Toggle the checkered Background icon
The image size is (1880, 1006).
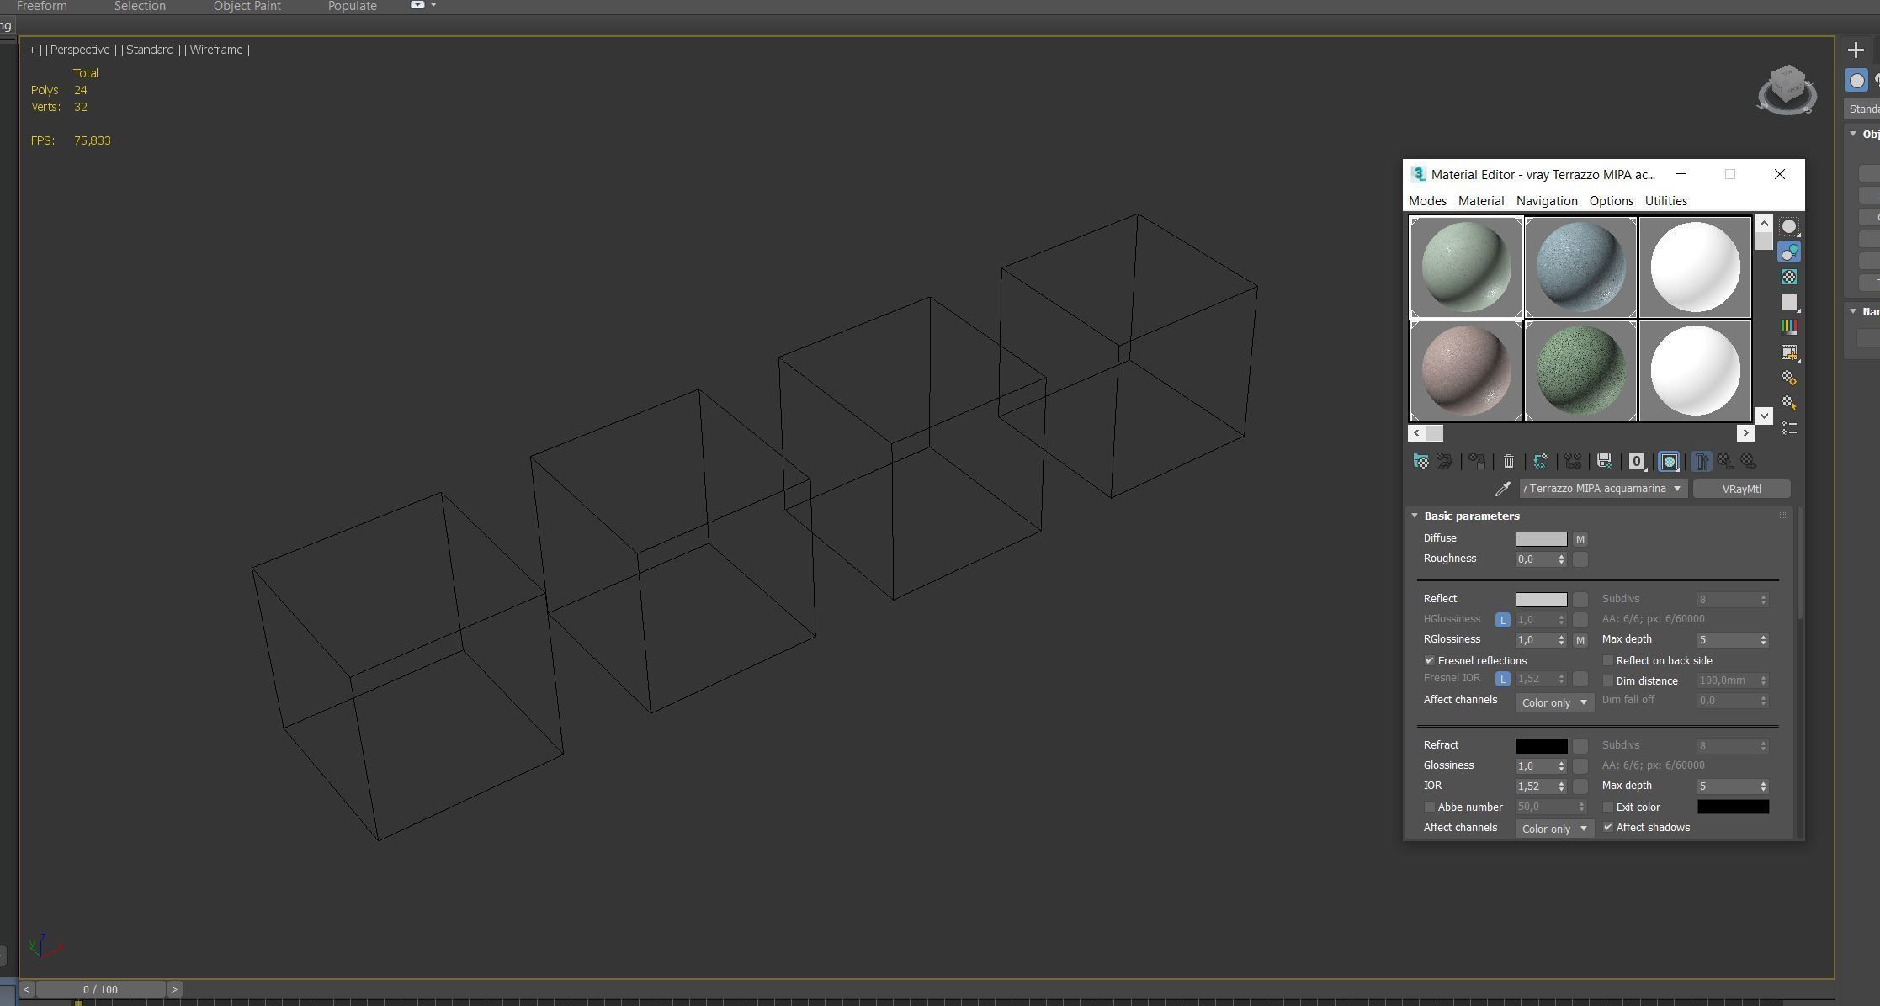pos(1789,277)
